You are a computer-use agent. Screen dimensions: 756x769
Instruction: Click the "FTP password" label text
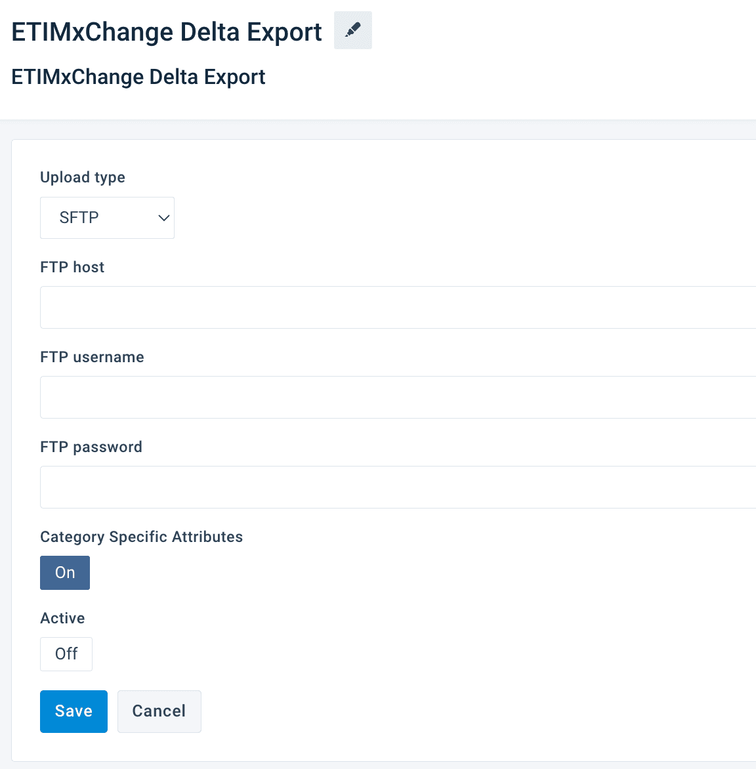point(91,447)
